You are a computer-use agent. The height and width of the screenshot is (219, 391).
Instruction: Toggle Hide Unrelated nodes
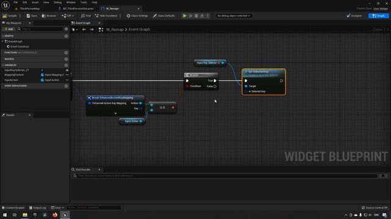tap(106, 16)
